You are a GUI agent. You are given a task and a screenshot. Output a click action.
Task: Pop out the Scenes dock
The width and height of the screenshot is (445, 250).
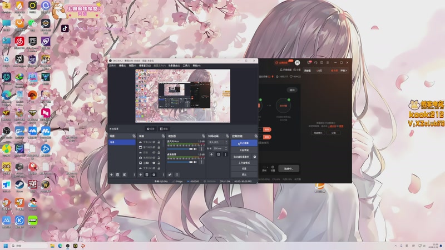pyautogui.click(x=133, y=136)
